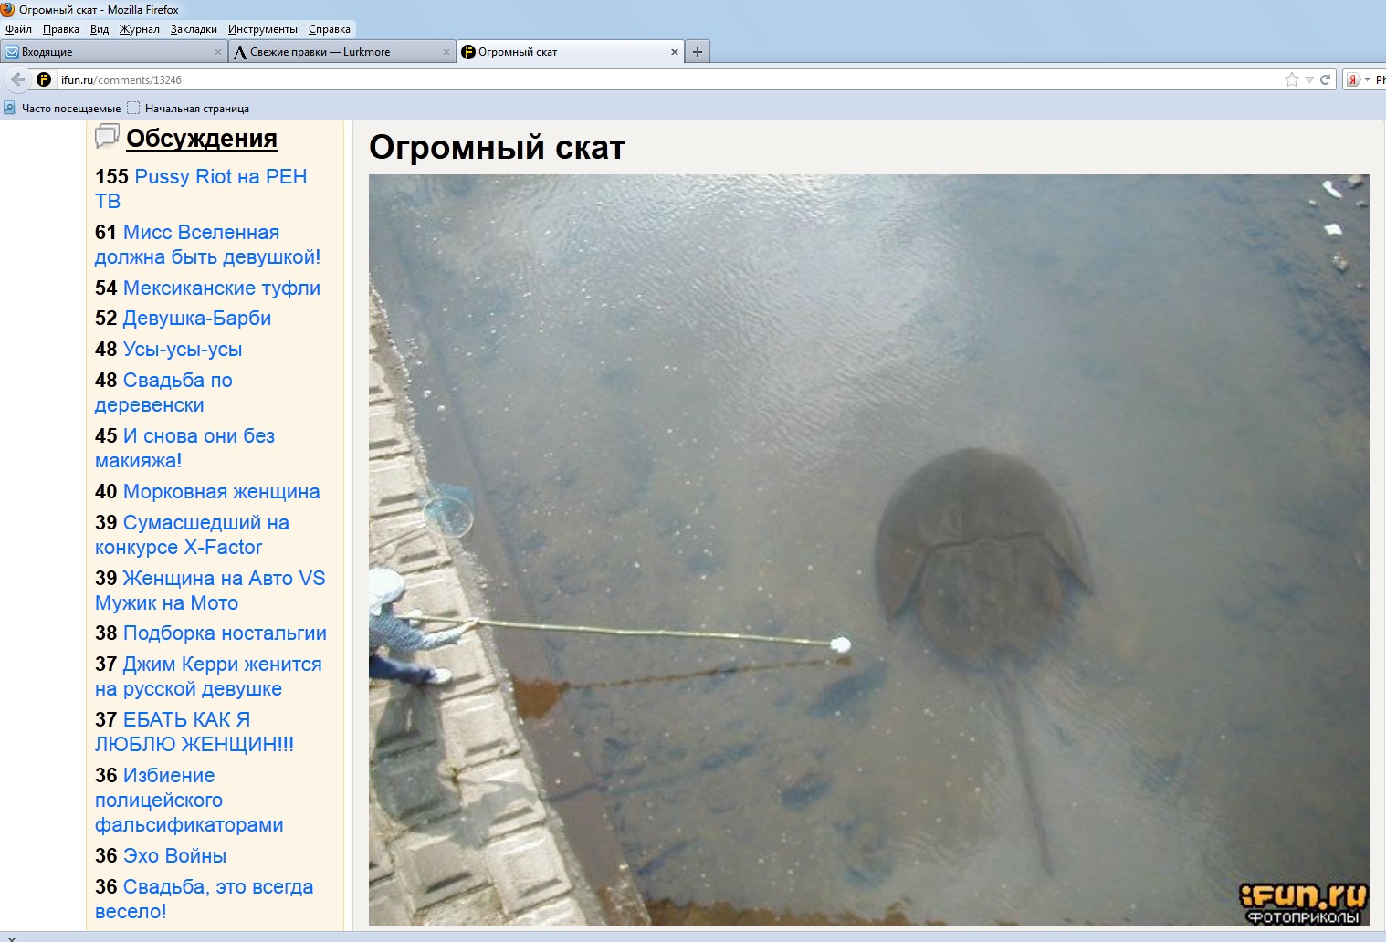
Task: Open the Закладки menu
Action: click(194, 29)
